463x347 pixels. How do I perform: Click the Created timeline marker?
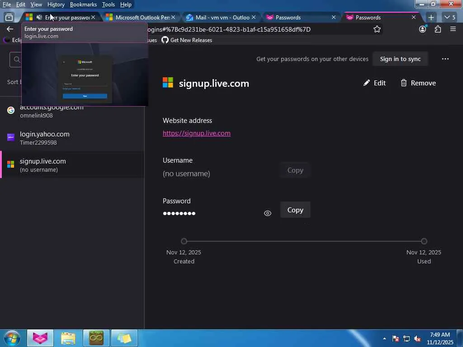[184, 241]
